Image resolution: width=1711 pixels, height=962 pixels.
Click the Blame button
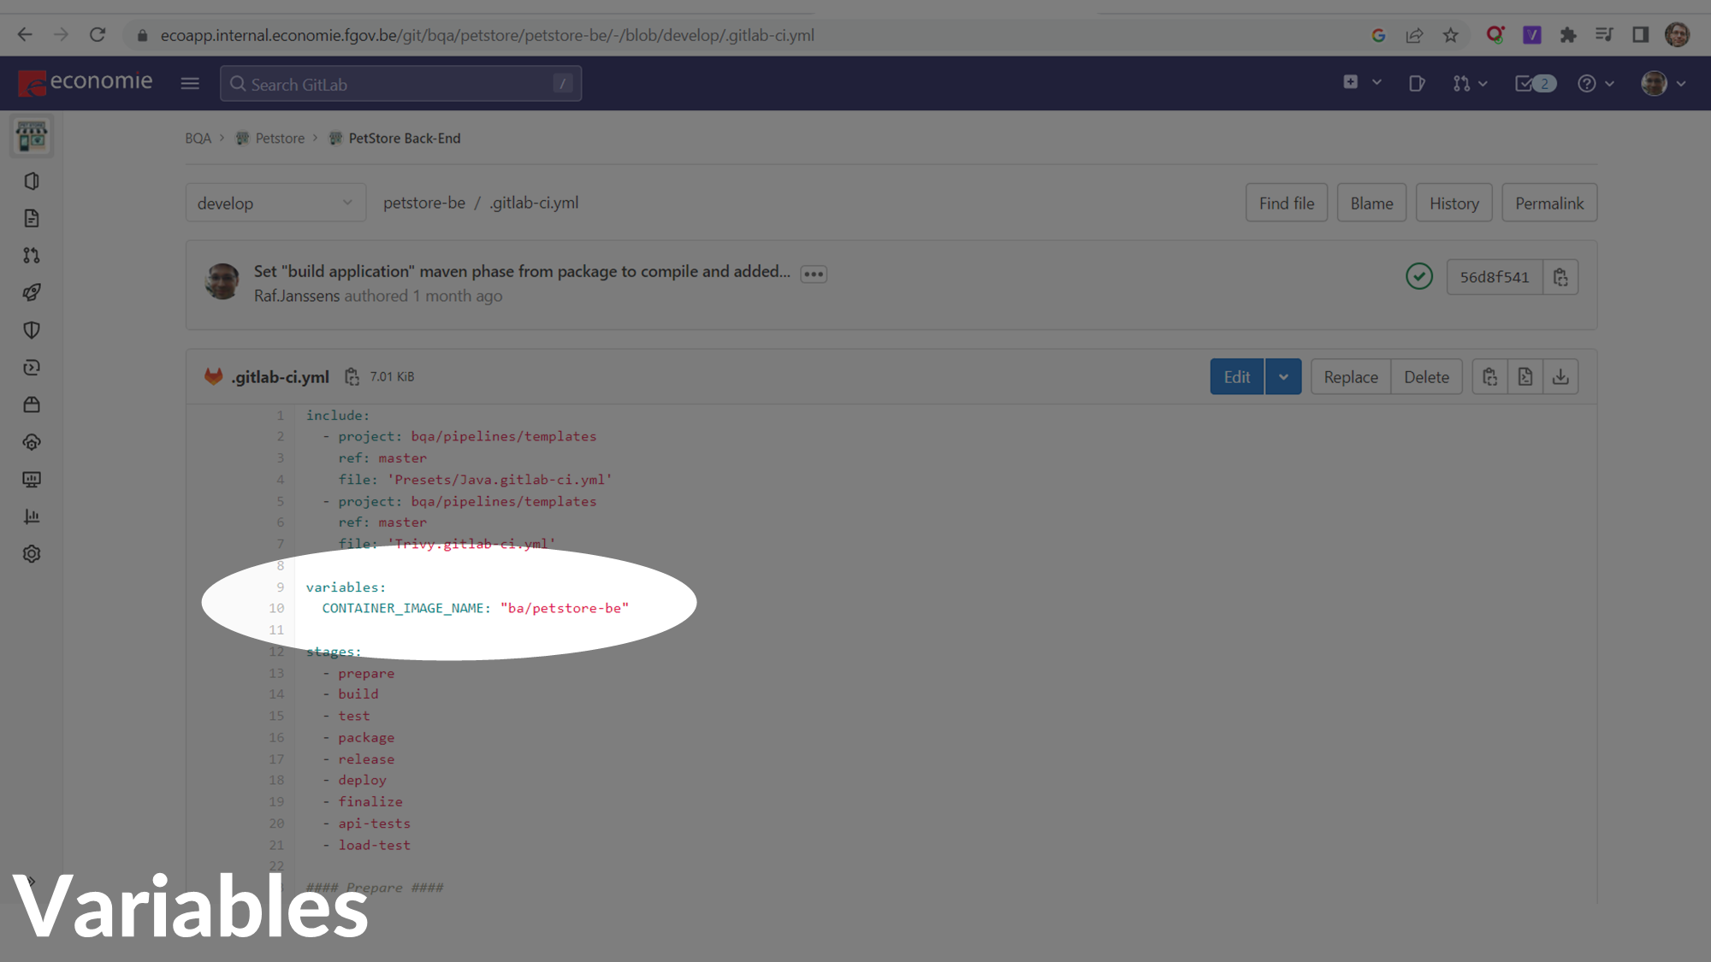[x=1371, y=204]
